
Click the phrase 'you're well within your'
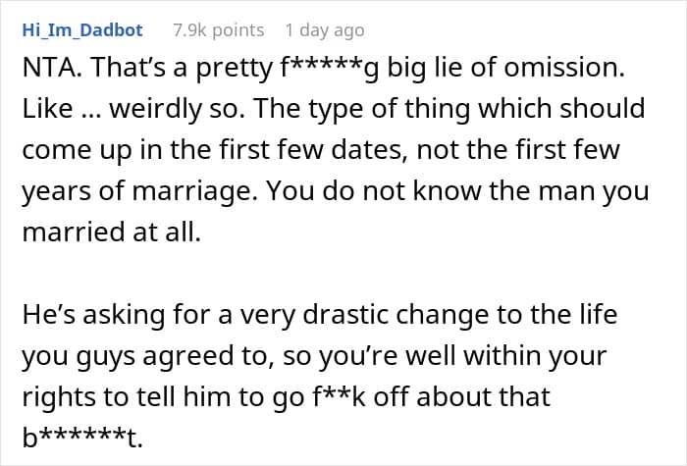click(462, 355)
